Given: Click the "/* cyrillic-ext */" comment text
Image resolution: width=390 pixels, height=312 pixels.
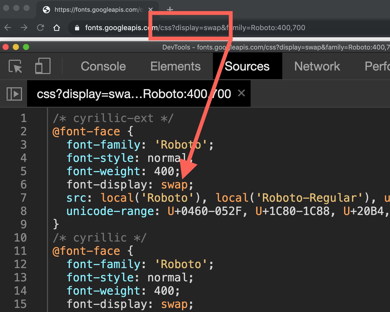Looking at the screenshot, I should pyautogui.click(x=113, y=118).
